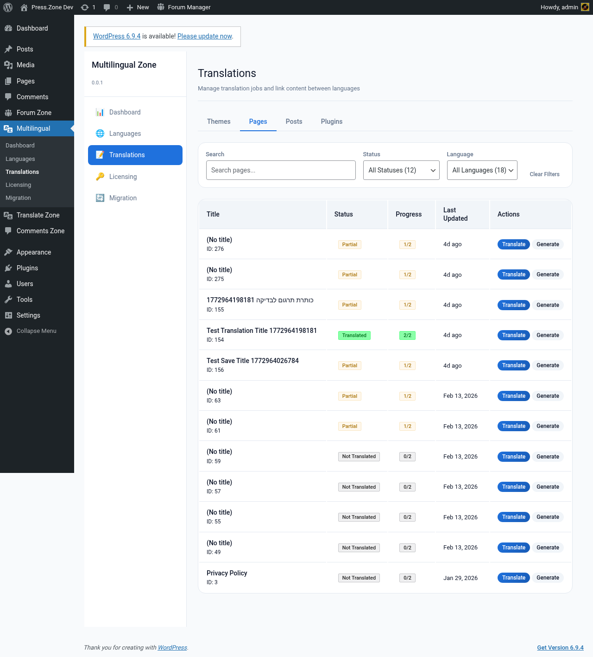
Task: Open the Posts tab
Action: (x=294, y=121)
